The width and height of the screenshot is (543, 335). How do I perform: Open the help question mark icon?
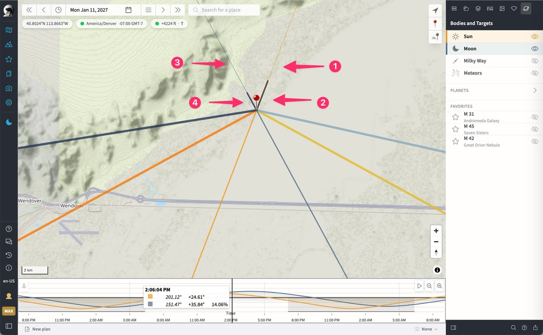point(9,229)
